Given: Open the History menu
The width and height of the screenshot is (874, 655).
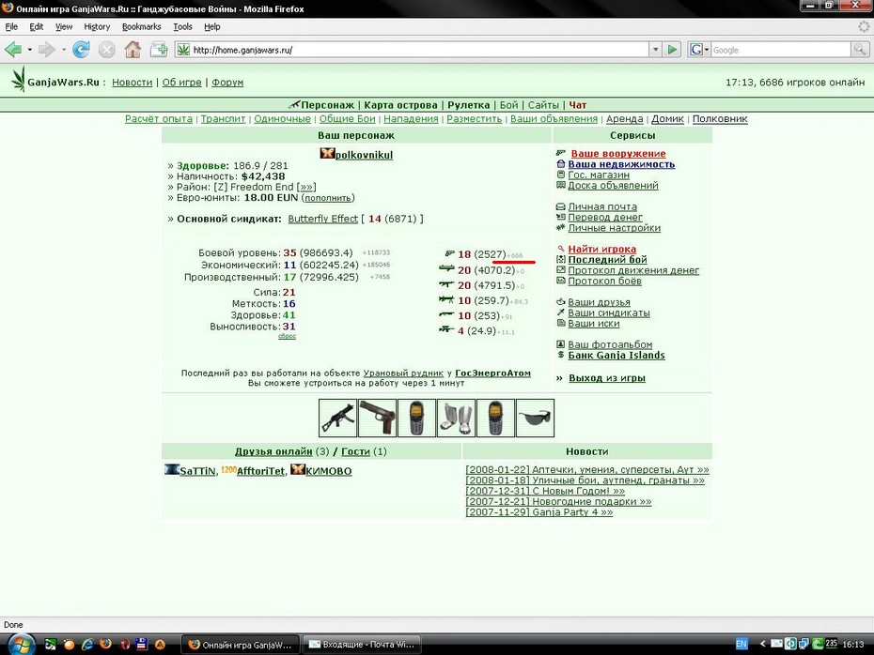Looking at the screenshot, I should tap(97, 26).
